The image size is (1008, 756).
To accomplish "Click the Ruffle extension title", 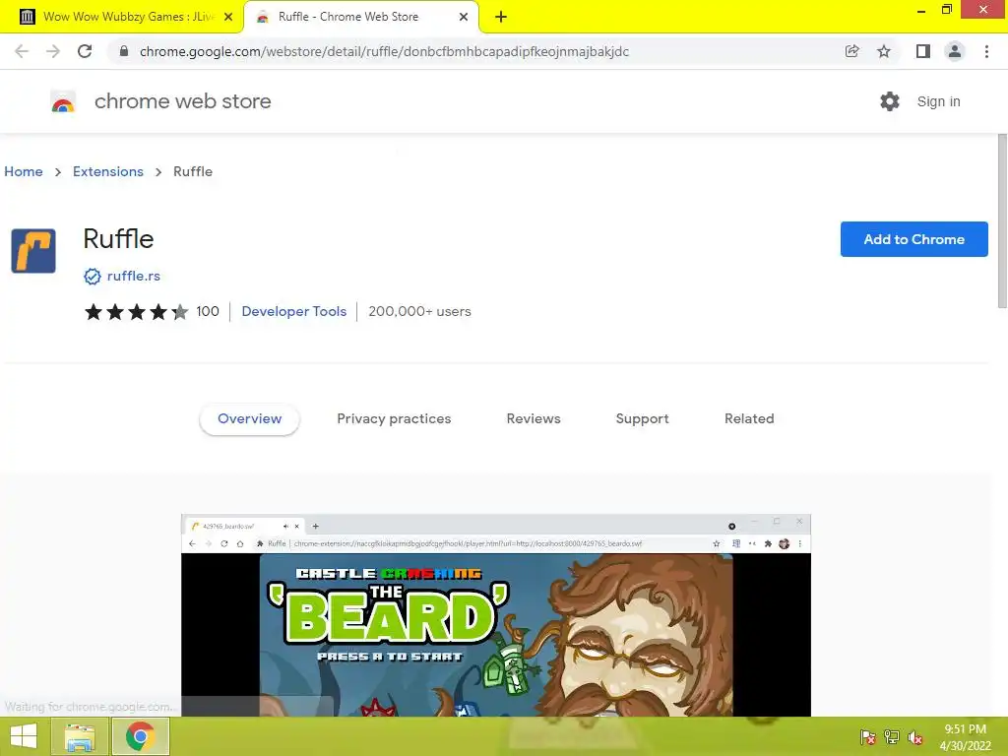I will [118, 239].
